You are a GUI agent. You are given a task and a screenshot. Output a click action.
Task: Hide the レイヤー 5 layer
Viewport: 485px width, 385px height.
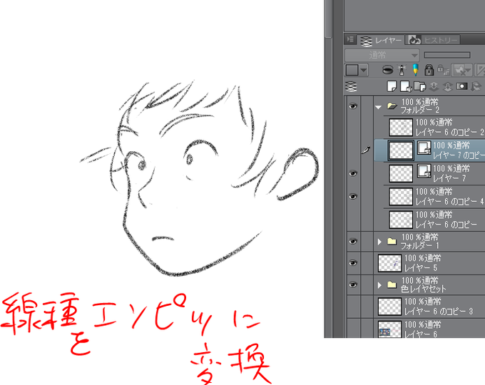(353, 263)
